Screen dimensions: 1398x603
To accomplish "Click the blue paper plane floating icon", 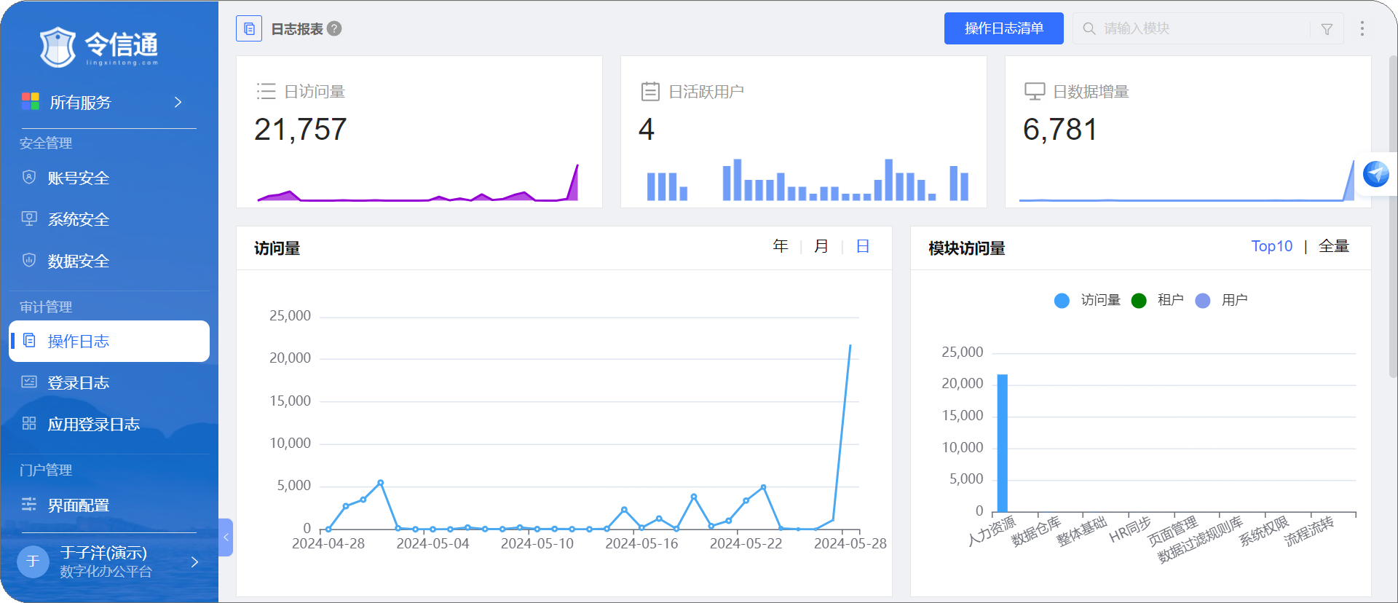I will click(x=1375, y=174).
